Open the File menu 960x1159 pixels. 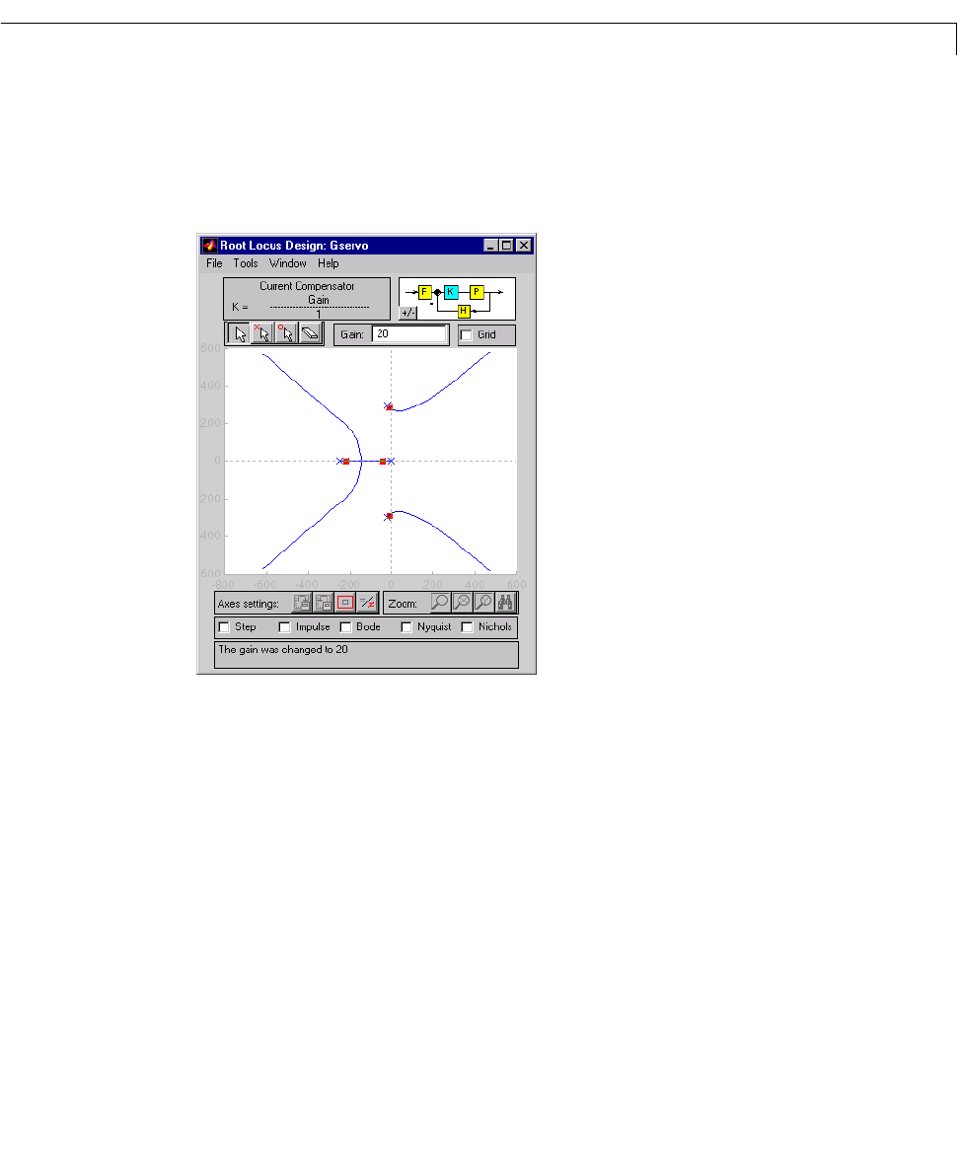214,263
